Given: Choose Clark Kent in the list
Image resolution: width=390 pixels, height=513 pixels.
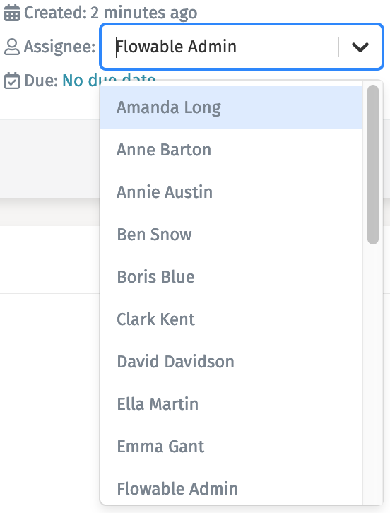Looking at the screenshot, I should 231,319.
